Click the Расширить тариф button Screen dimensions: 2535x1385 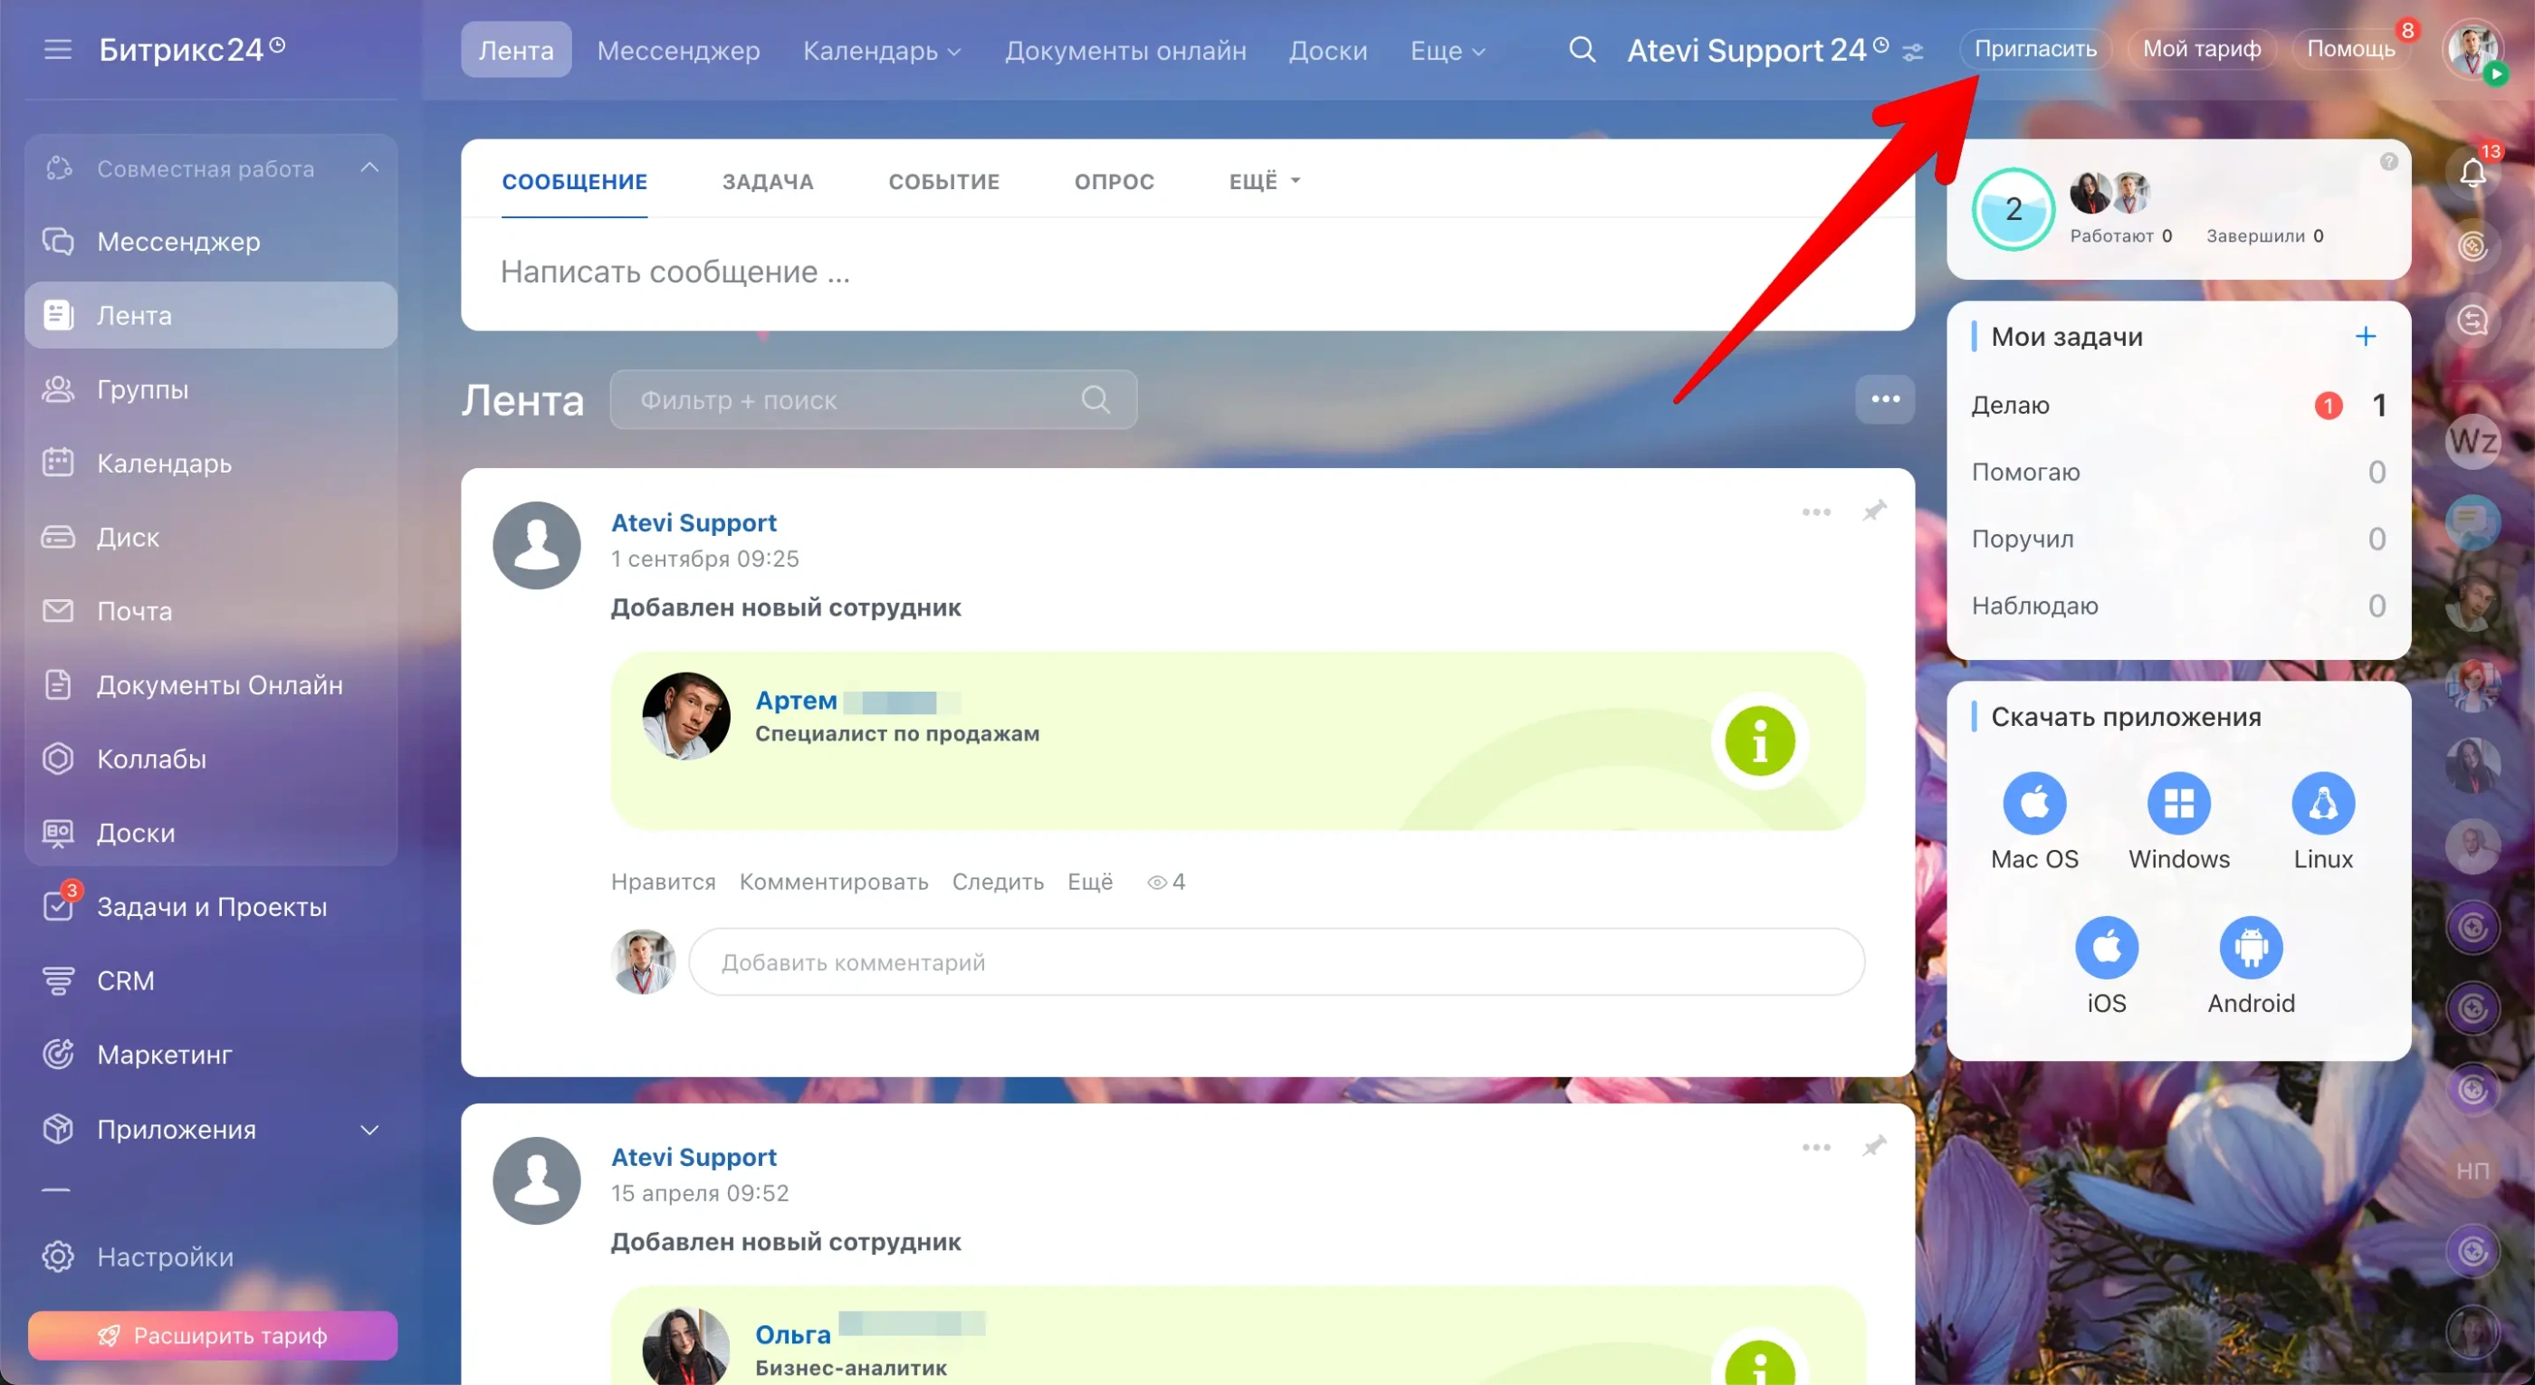(x=213, y=1335)
